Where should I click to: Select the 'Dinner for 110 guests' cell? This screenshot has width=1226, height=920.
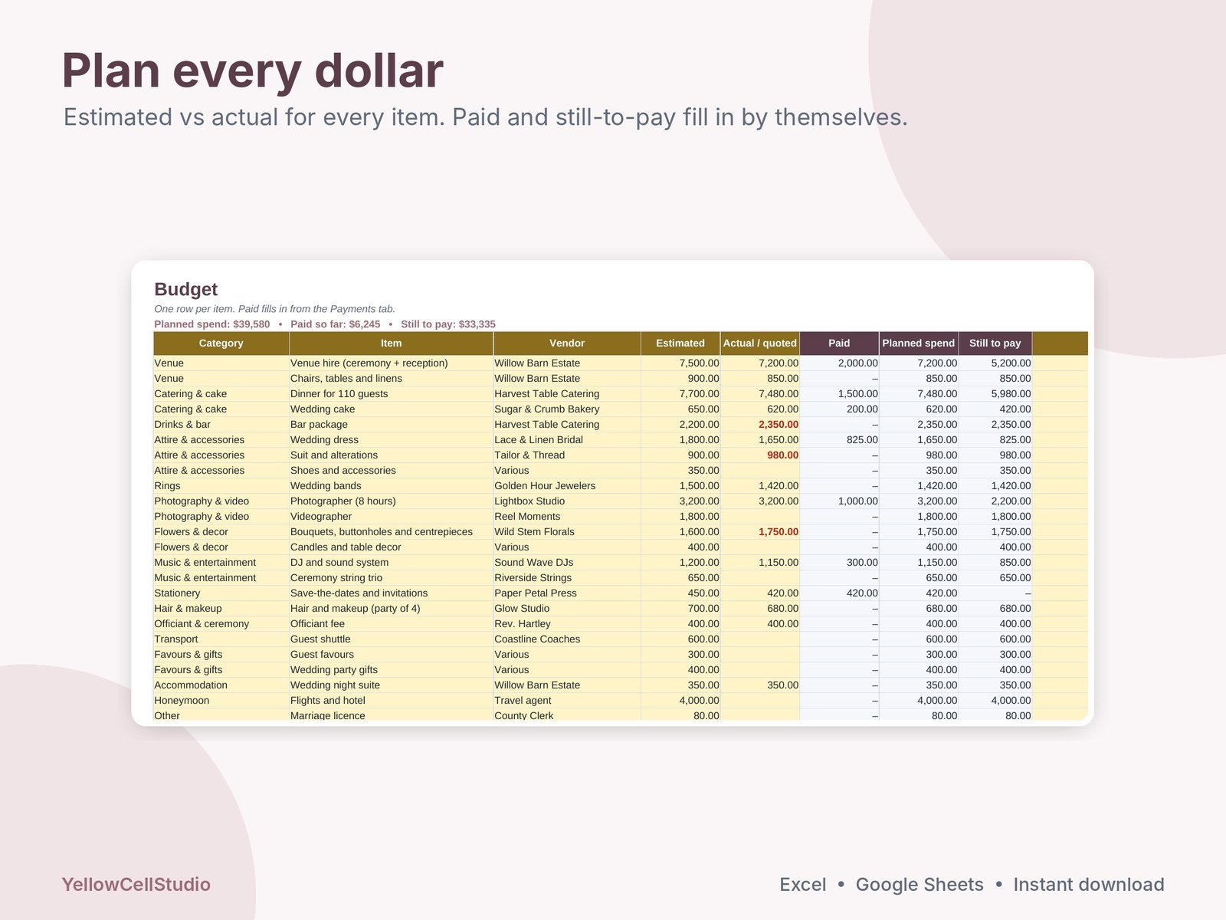coord(391,394)
